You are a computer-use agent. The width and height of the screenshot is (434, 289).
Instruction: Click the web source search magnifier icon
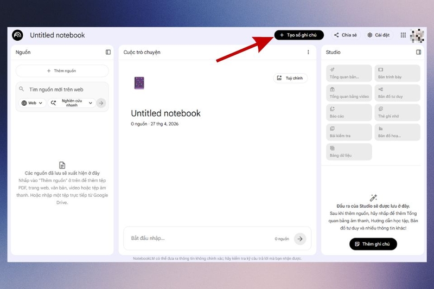pos(21,89)
